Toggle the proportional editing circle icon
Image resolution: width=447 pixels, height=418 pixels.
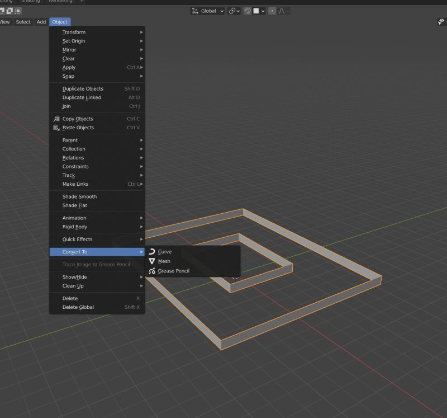click(x=272, y=11)
